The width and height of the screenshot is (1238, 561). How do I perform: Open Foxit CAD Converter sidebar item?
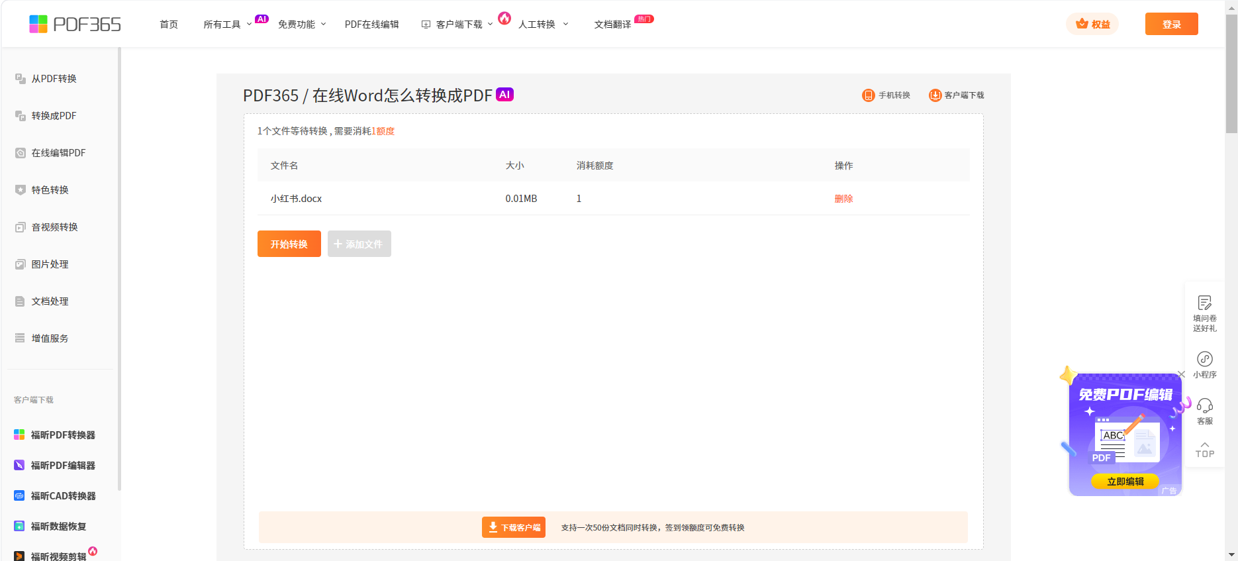click(63, 496)
